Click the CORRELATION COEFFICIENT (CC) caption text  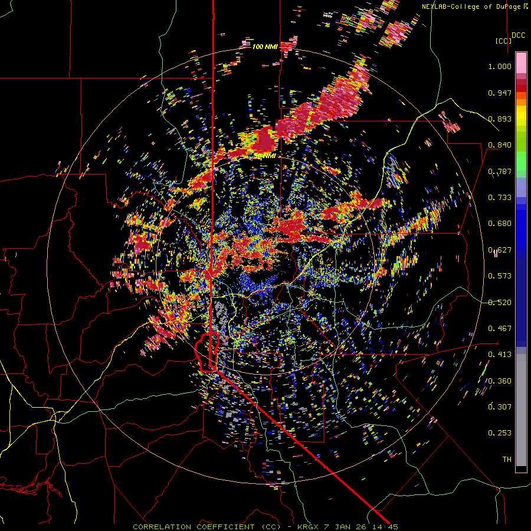pos(206,527)
